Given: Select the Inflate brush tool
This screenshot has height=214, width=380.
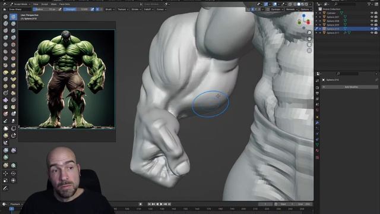Looking at the screenshot, I should point(5,37).
